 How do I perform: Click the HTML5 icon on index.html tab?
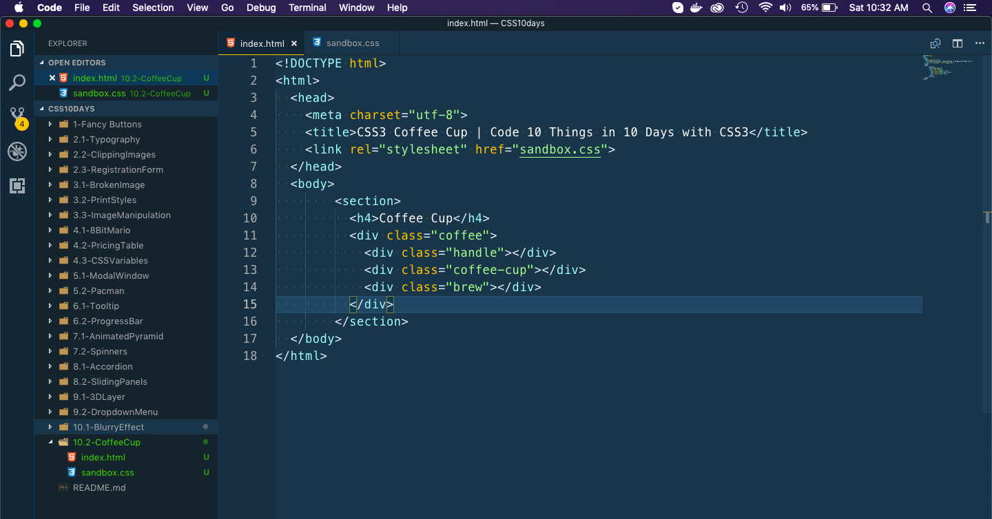click(231, 43)
